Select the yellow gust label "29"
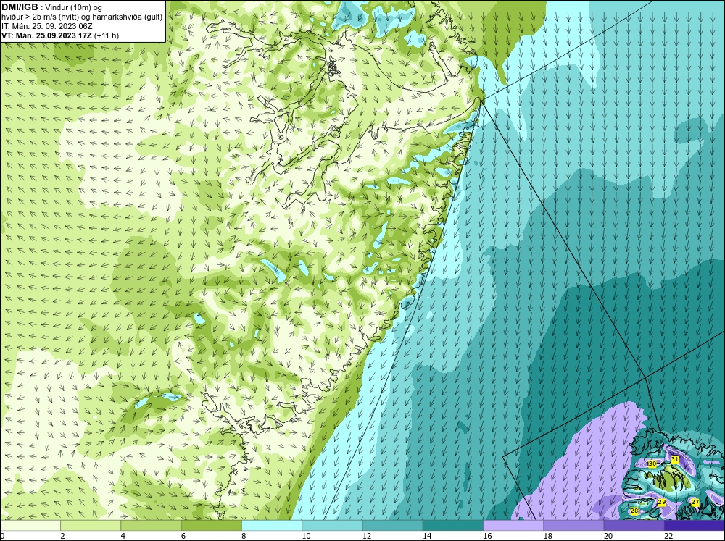 [662, 502]
